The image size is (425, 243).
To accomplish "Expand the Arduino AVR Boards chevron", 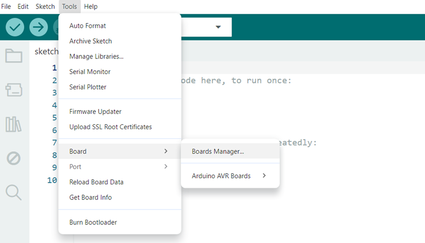I will pos(264,175).
